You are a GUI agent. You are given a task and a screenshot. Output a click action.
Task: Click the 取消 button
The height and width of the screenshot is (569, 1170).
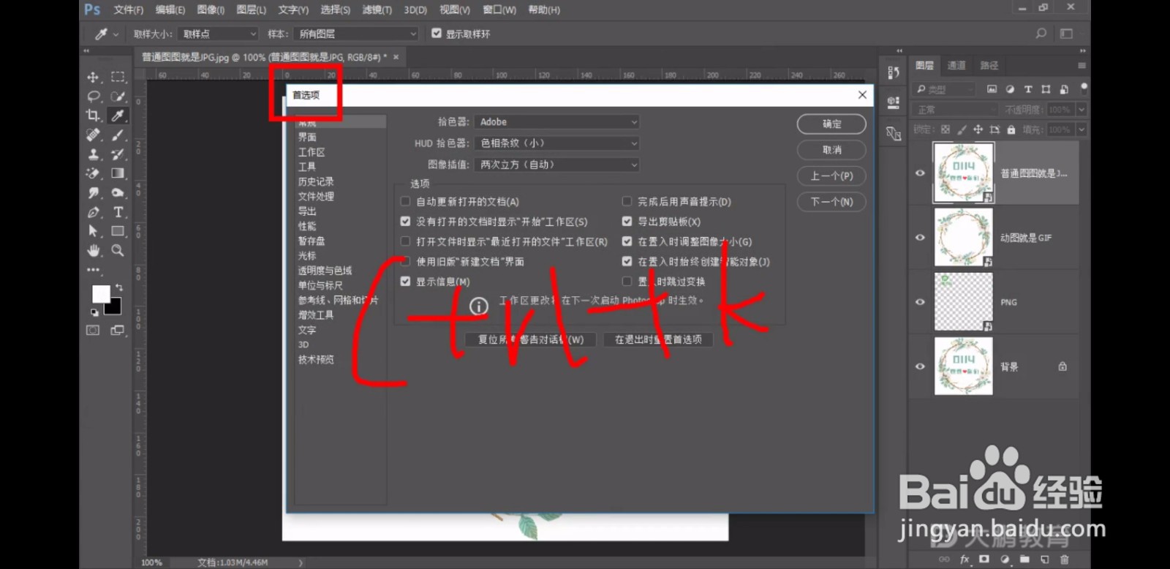831,150
